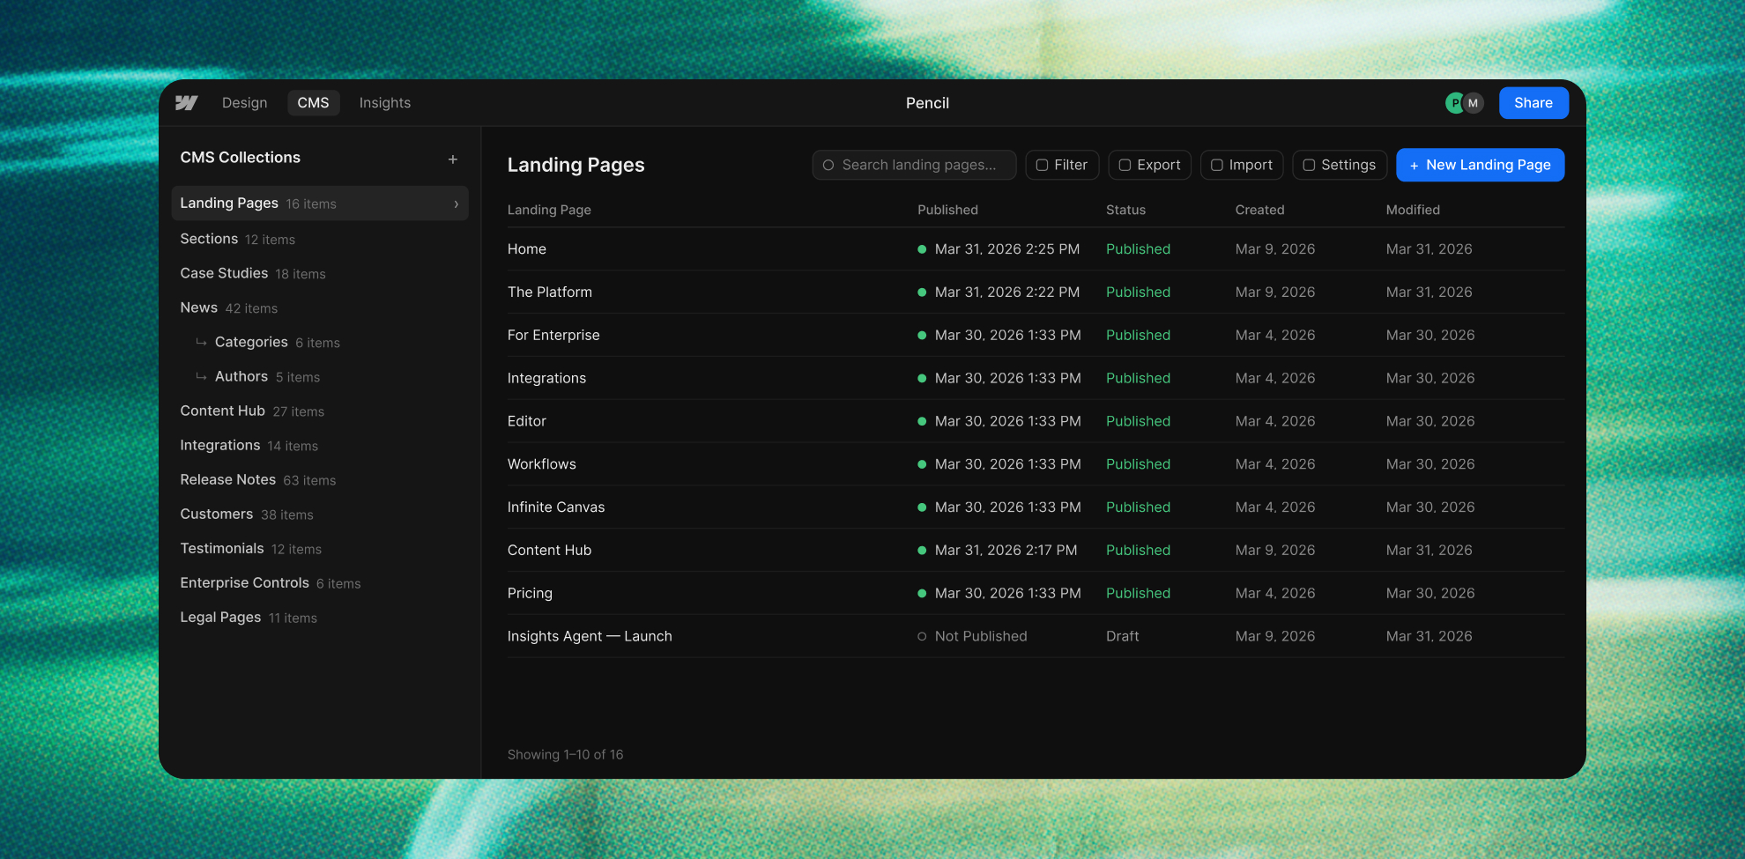
Task: Click the Showing 1–10 of 16 text
Action: [x=565, y=754]
